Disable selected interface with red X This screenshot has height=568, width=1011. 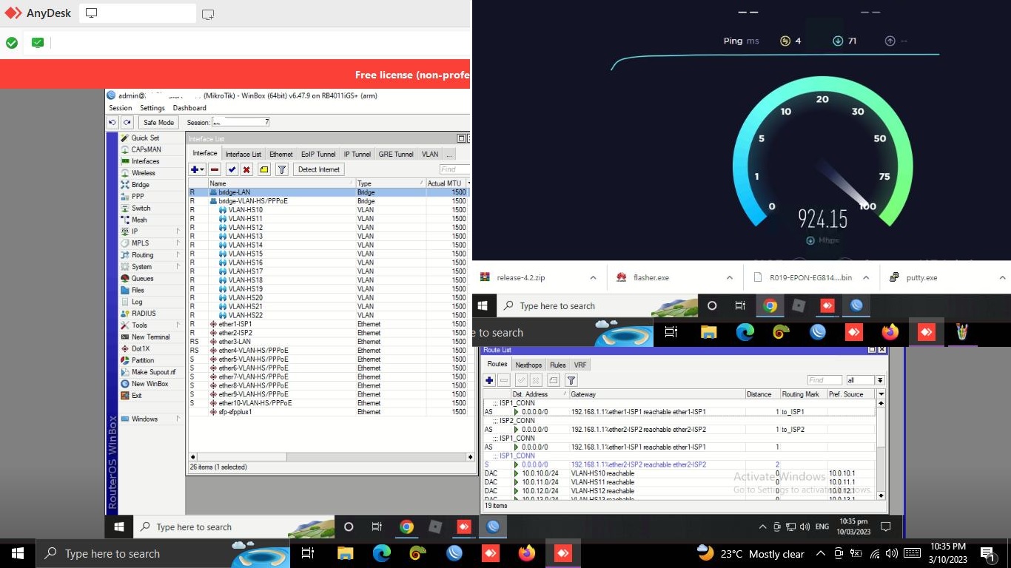click(246, 169)
